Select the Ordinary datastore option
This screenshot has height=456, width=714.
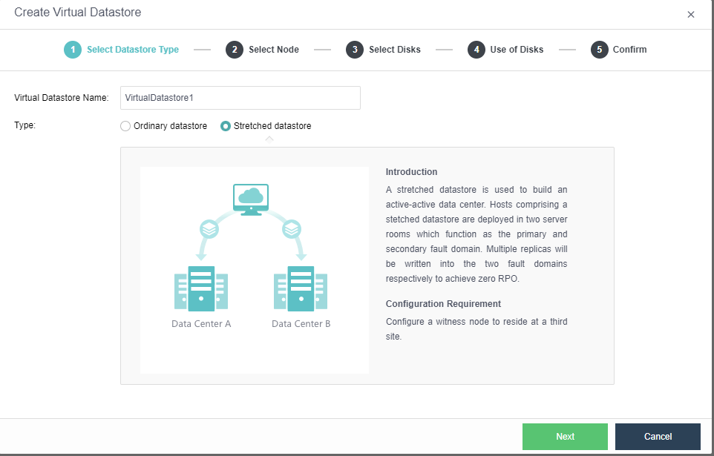(125, 125)
